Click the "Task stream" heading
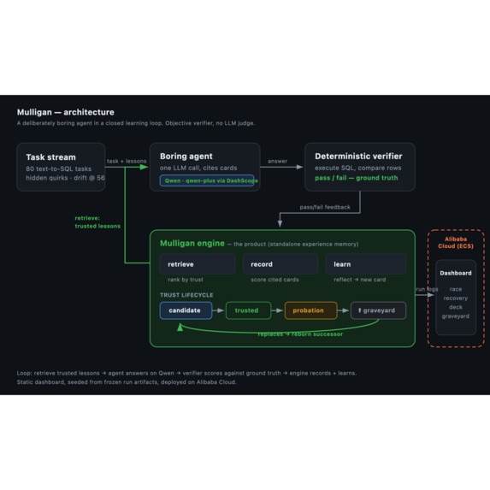This screenshot has width=490, height=490. pos(51,157)
